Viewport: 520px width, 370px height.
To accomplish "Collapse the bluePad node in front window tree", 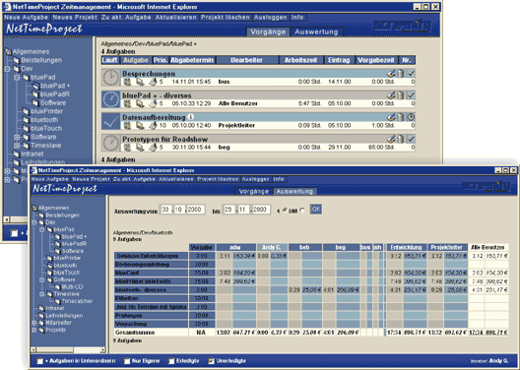I will coord(41,229).
